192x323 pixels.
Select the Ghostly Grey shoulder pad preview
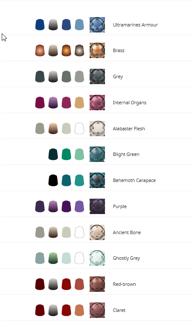[x=97, y=258]
